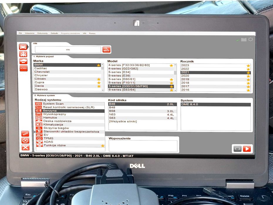Click Model list scroll-down arrow
Viewport: 273px width, 205px height.
tap(175, 90)
